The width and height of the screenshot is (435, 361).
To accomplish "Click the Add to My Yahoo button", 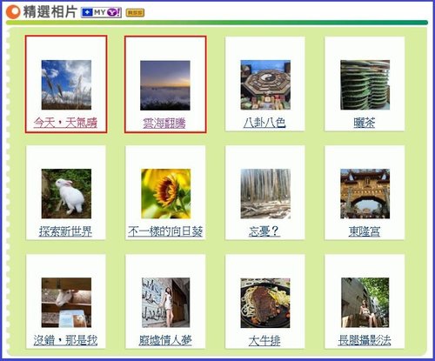I will 101,12.
